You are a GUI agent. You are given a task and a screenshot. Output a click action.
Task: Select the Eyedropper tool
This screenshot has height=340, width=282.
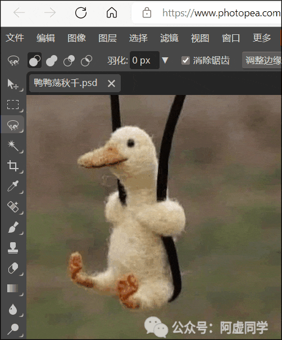pyautogui.click(x=13, y=186)
